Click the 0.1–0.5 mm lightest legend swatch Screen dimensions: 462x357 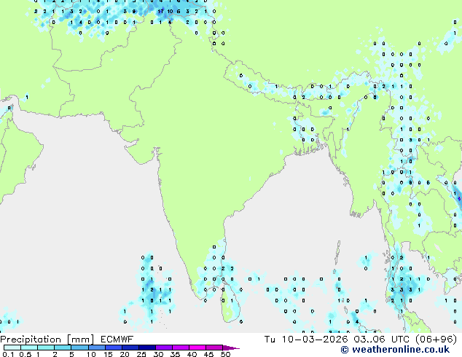pyautogui.click(x=12, y=348)
